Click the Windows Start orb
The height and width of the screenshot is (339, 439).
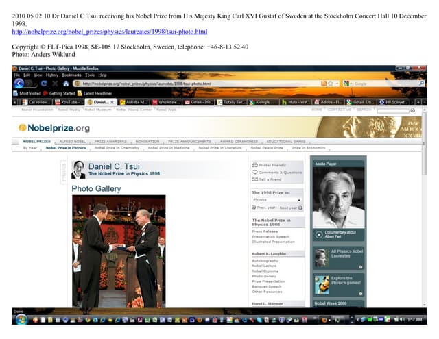click(x=21, y=320)
